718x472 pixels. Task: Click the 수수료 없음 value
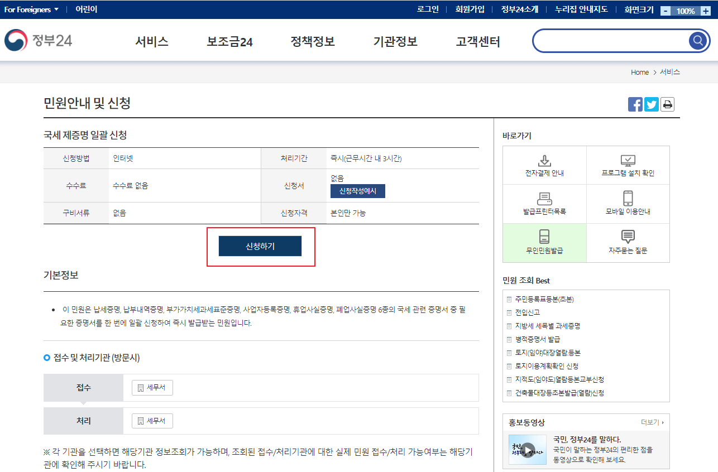130,186
